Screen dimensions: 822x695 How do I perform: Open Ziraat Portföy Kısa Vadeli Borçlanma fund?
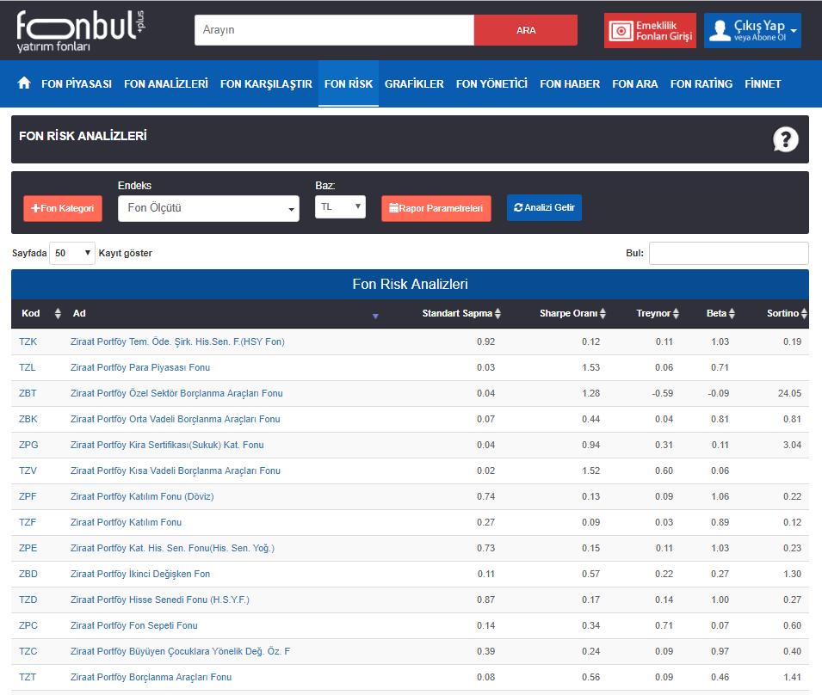[176, 471]
